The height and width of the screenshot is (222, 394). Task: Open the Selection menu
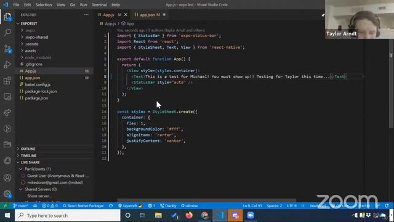44,4
